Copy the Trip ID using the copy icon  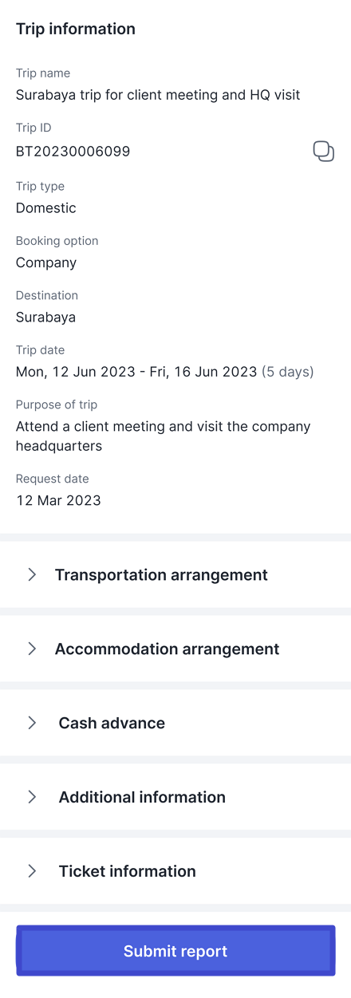pos(323,151)
